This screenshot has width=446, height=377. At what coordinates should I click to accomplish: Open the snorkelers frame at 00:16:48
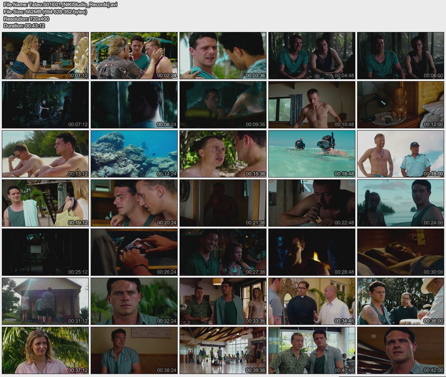click(x=312, y=154)
